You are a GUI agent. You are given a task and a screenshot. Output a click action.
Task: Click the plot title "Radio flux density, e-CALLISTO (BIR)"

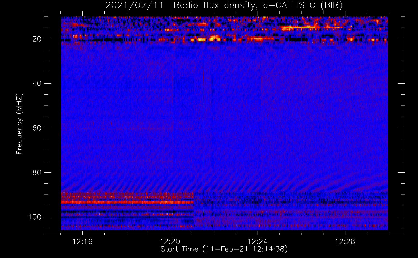pyautogui.click(x=258, y=5)
